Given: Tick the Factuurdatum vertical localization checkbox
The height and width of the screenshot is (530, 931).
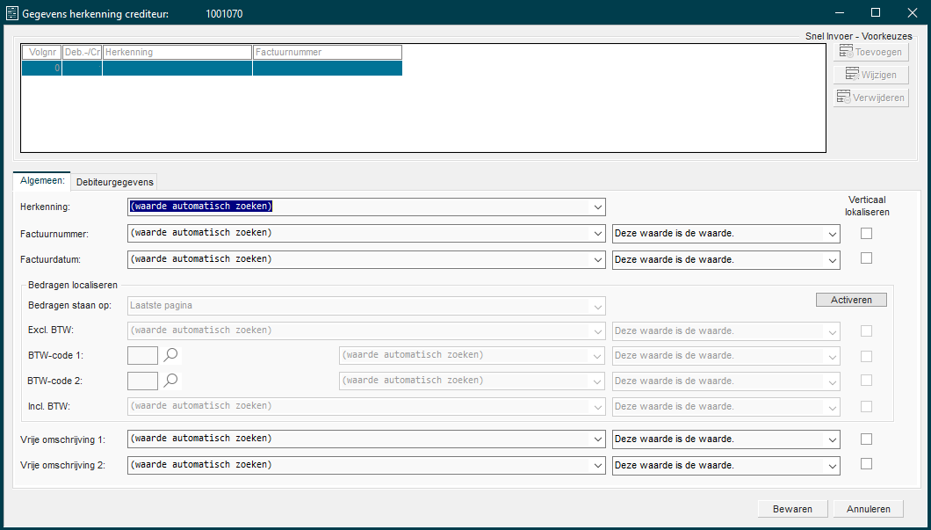Looking at the screenshot, I should [x=867, y=258].
